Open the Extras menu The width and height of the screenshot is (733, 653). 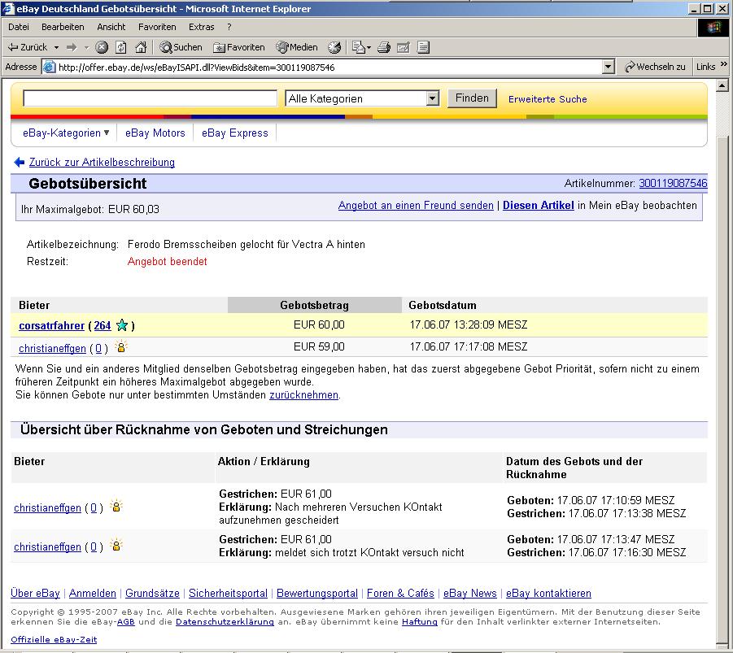[202, 27]
